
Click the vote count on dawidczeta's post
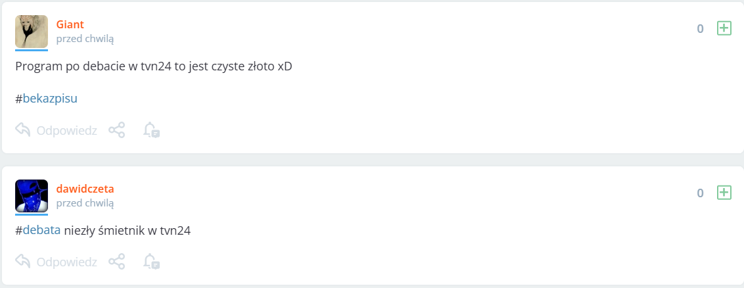point(700,193)
